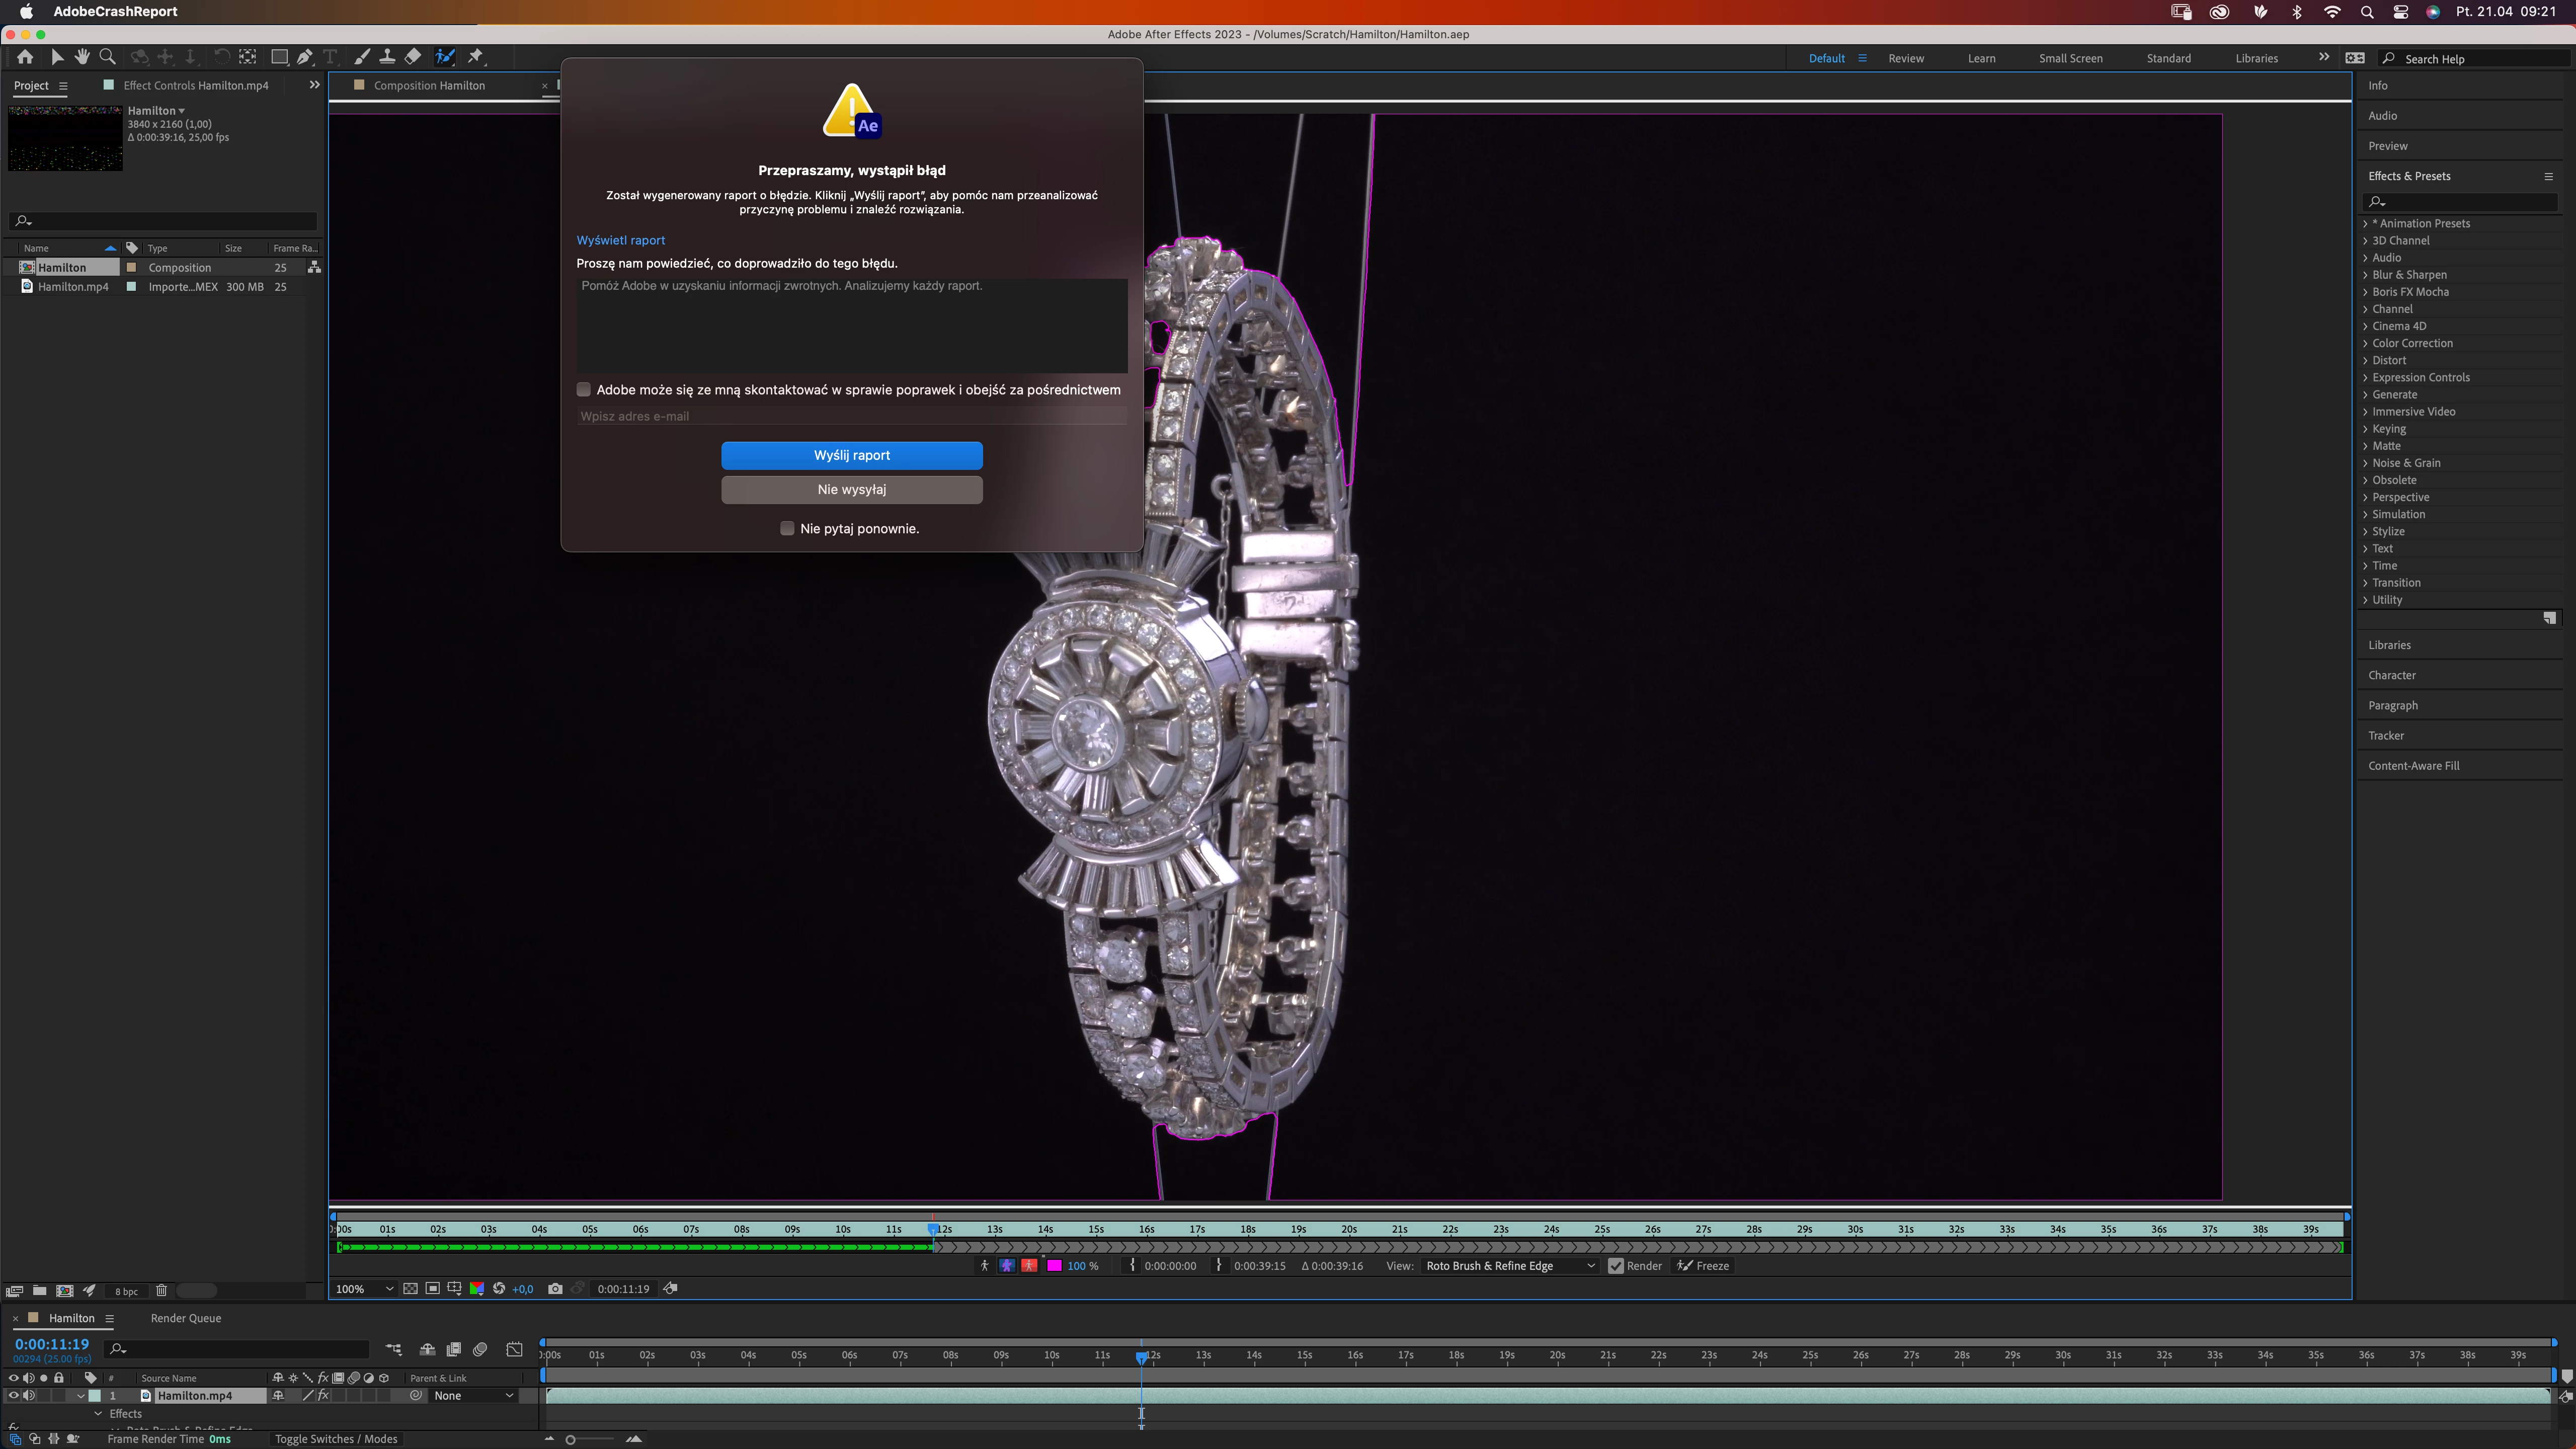Select the Puppet Pin tool
Screen dimensions: 2576x1449
coord(476,57)
